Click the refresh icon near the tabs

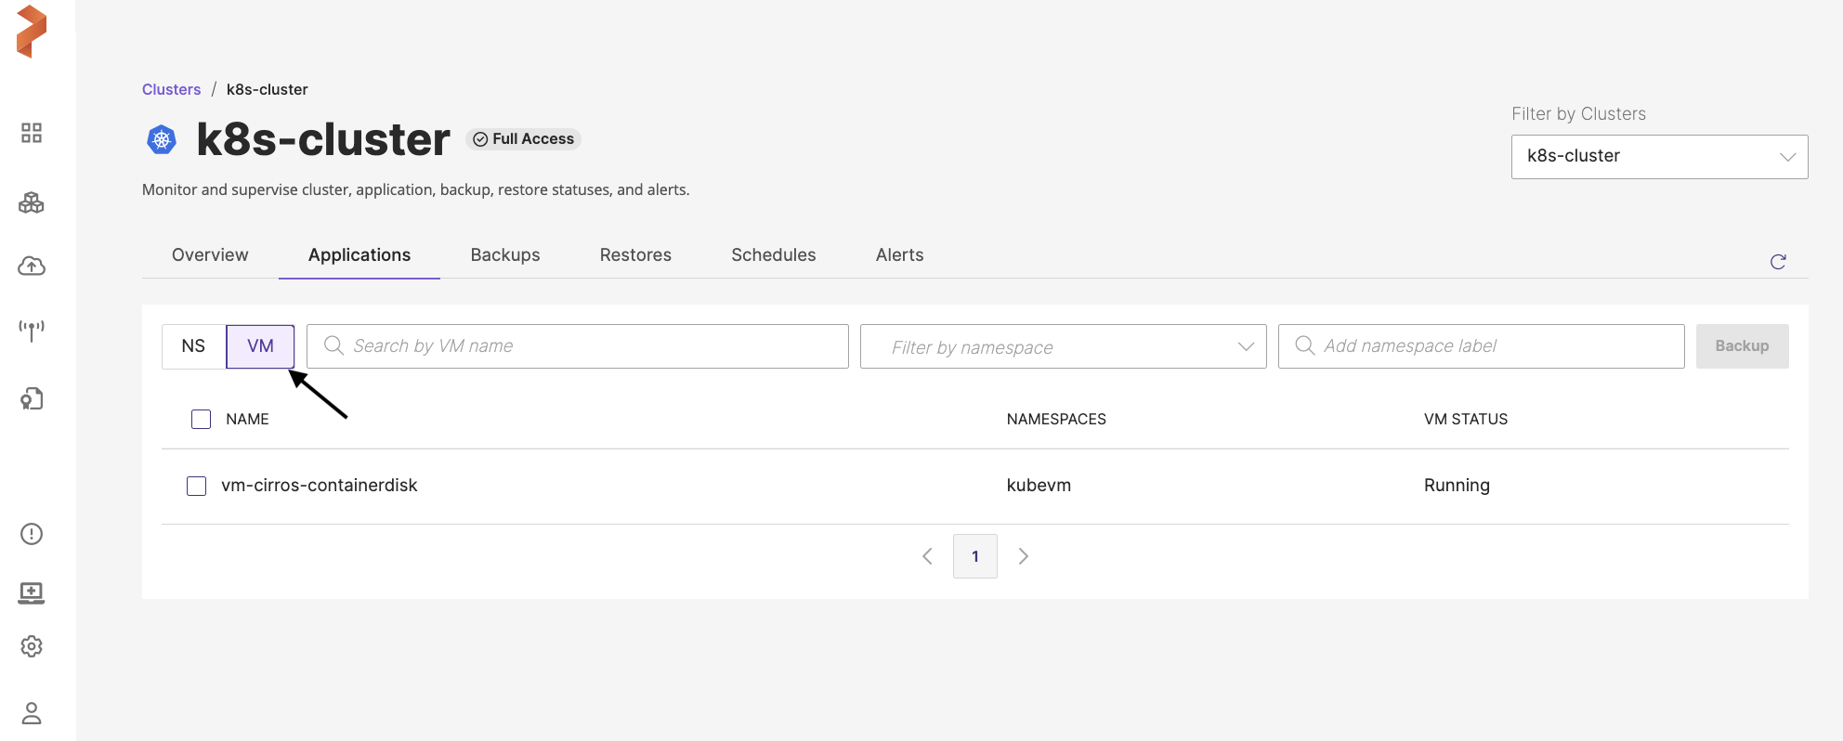click(x=1778, y=262)
